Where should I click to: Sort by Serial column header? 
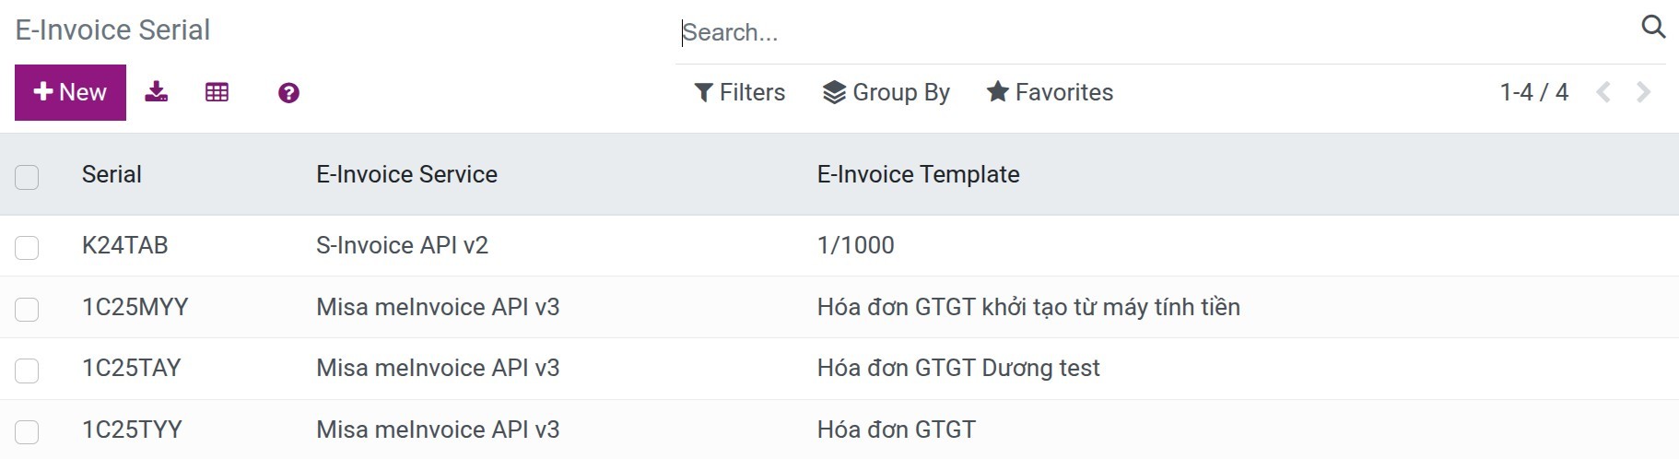(112, 174)
